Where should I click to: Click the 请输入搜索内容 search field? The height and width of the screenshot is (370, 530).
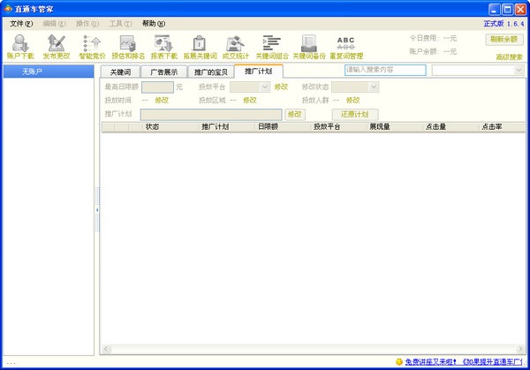click(385, 70)
